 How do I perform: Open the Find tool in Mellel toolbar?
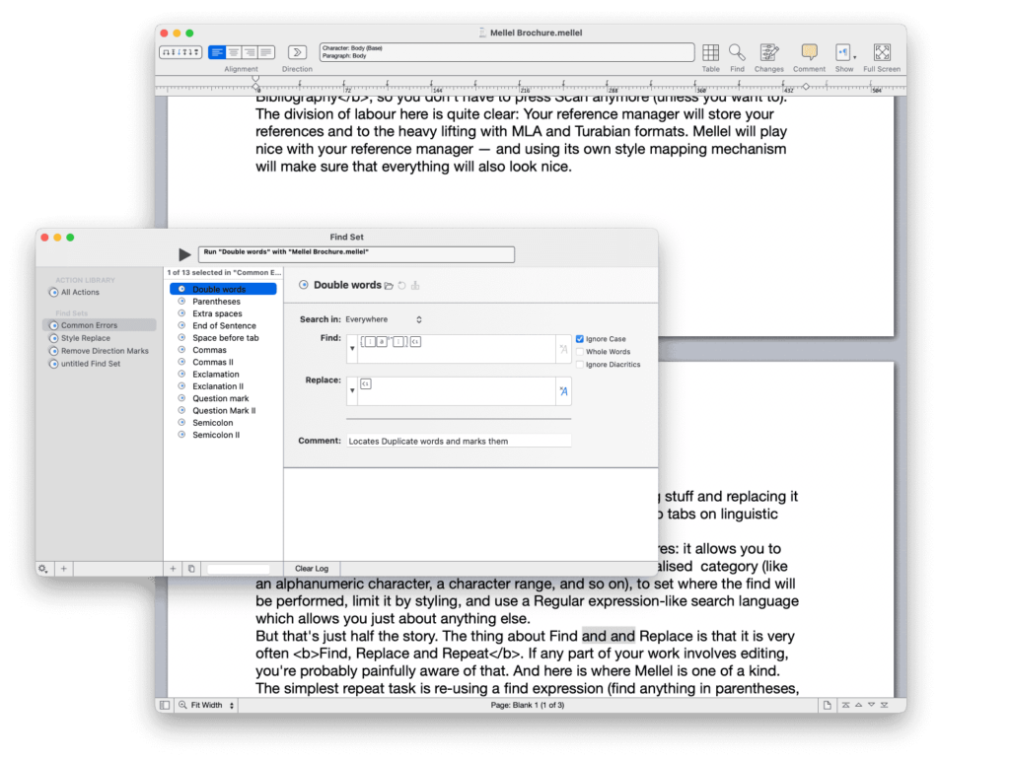pos(737,50)
